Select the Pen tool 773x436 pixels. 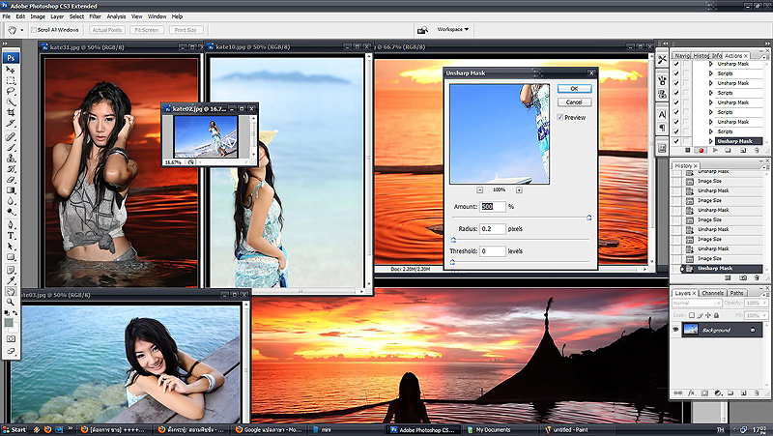11,225
